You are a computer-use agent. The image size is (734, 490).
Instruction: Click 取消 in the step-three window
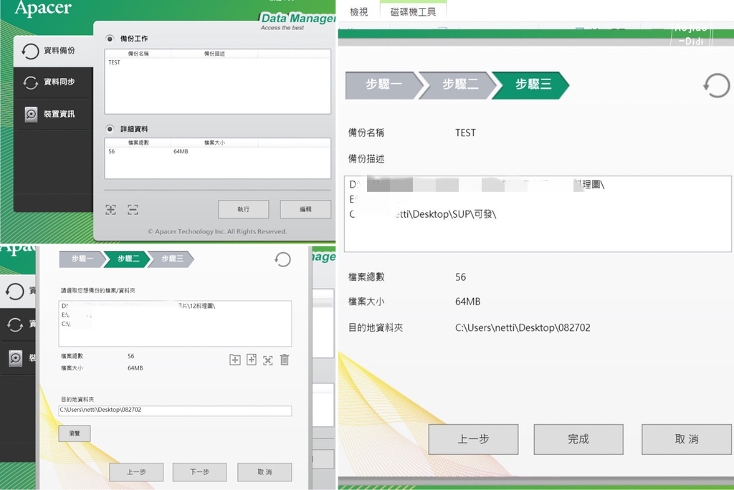tap(686, 439)
